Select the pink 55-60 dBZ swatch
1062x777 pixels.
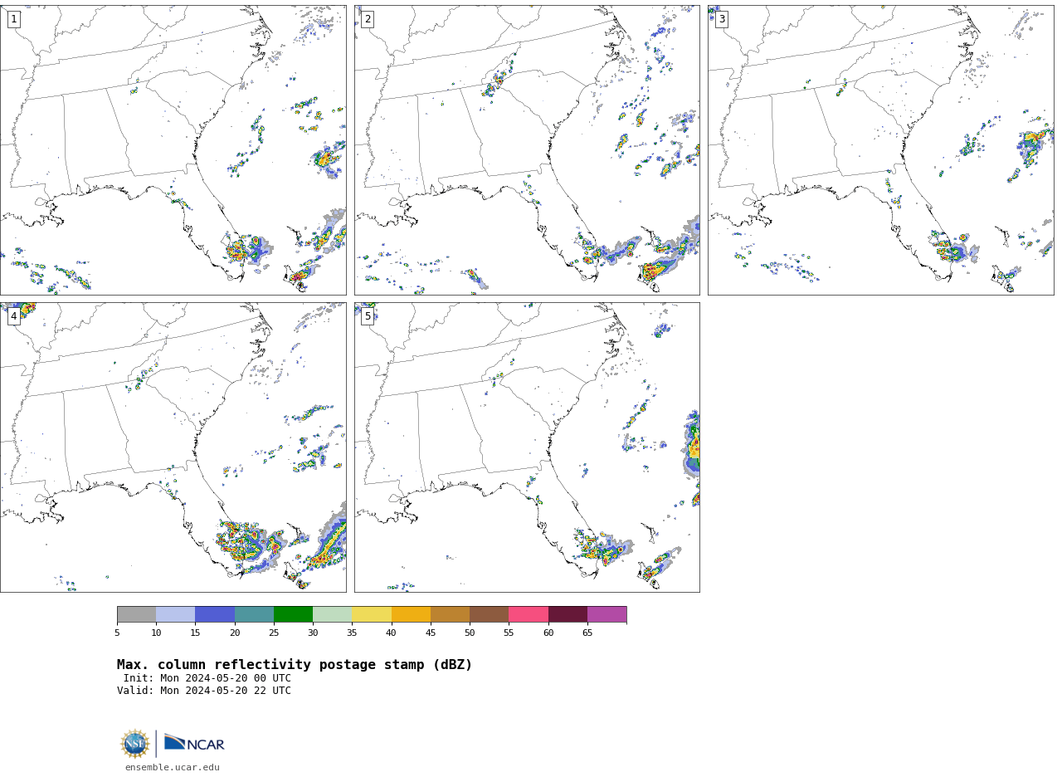(529, 614)
